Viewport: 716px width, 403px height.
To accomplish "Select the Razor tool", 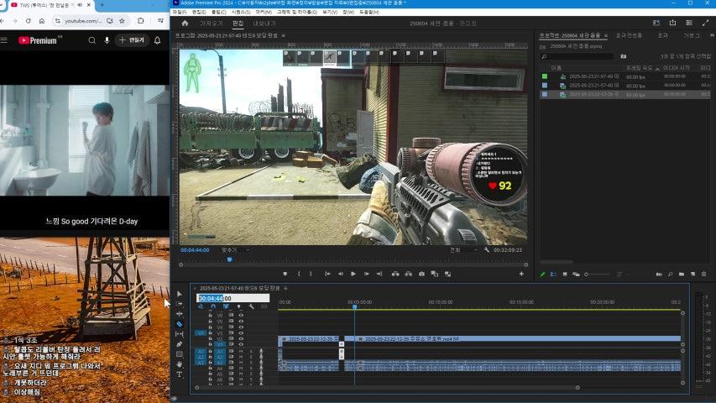I will tap(179, 324).
